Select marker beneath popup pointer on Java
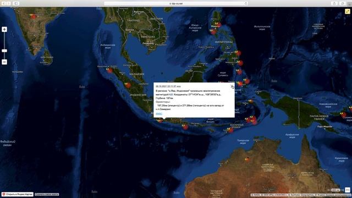The width and height of the screenshot is (352, 198). [x=160, y=121]
